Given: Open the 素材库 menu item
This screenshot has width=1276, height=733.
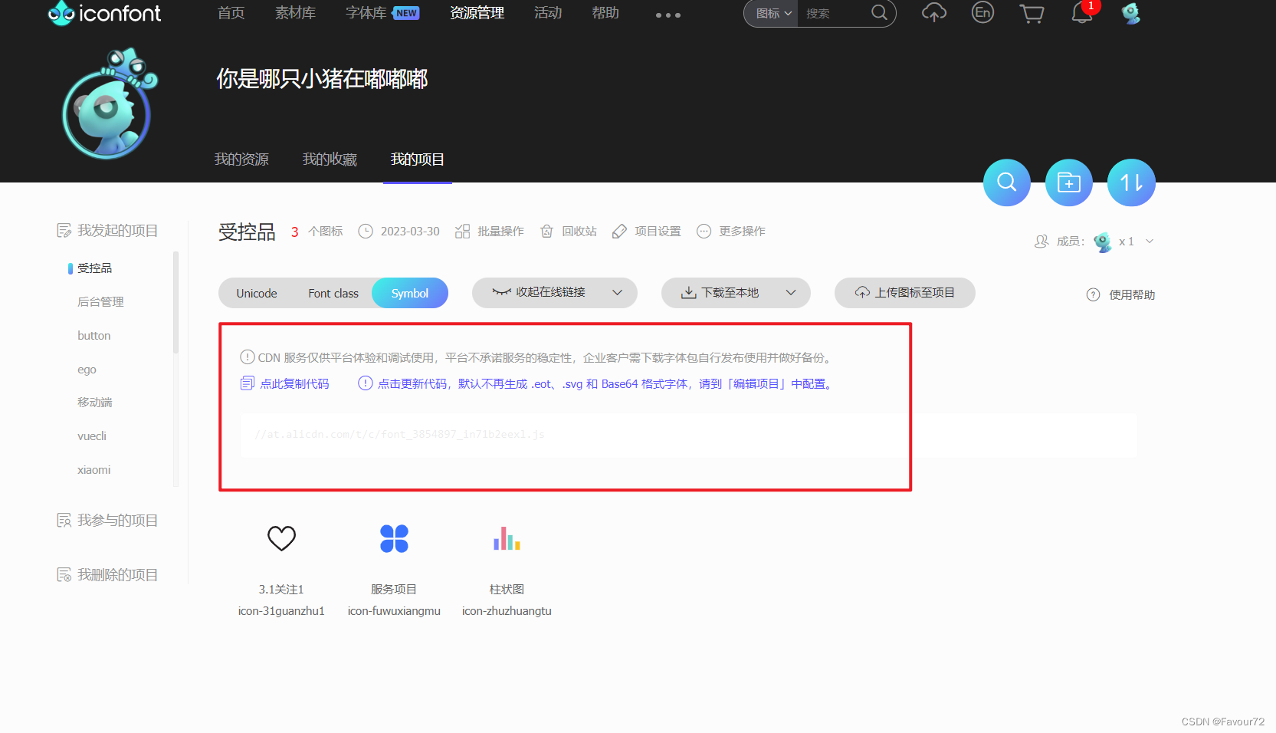Looking at the screenshot, I should click(295, 13).
